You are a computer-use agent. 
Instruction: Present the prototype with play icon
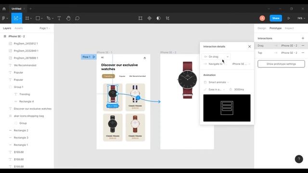click(289, 18)
